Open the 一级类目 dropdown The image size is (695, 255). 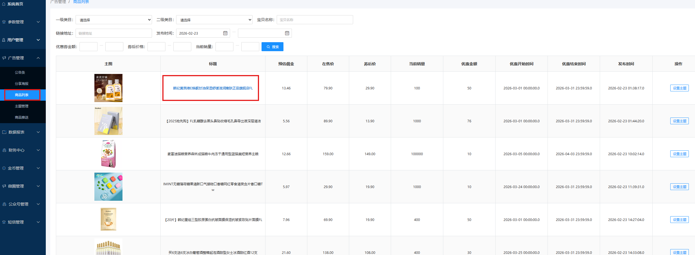[114, 20]
